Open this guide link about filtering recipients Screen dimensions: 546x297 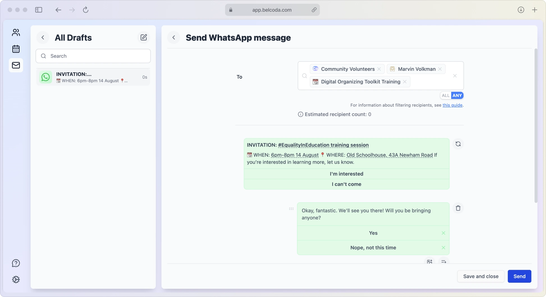click(x=453, y=105)
